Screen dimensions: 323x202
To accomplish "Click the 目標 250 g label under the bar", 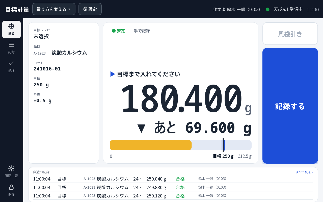I will pos(223,156).
